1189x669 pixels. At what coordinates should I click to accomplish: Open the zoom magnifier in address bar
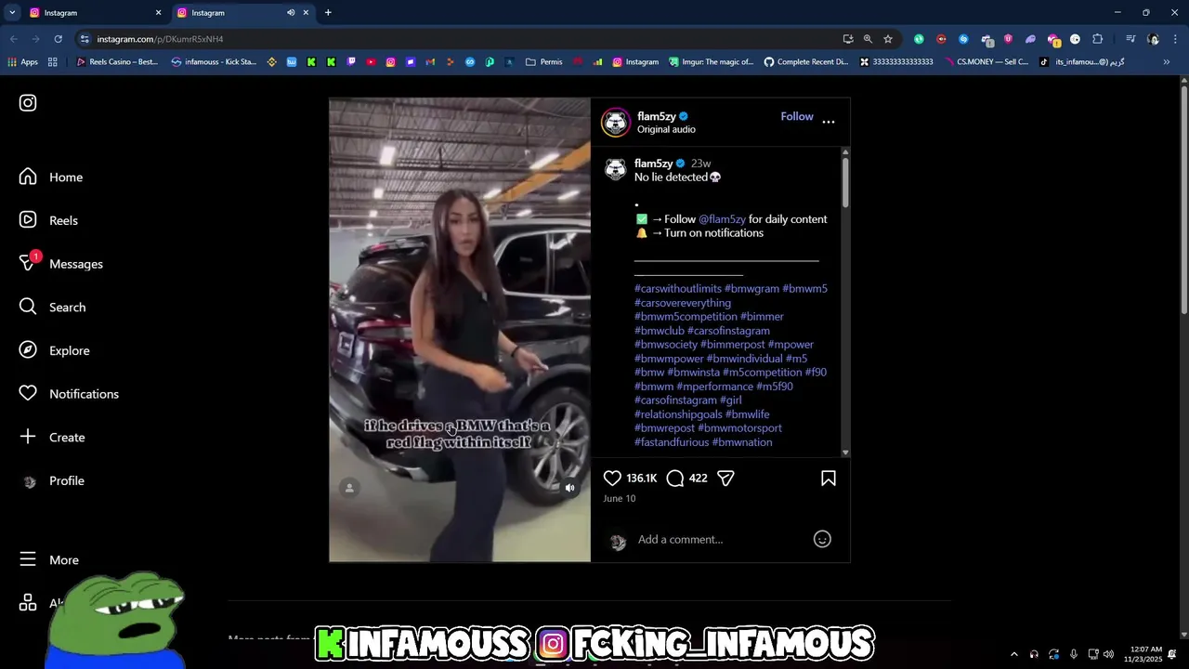click(x=868, y=39)
